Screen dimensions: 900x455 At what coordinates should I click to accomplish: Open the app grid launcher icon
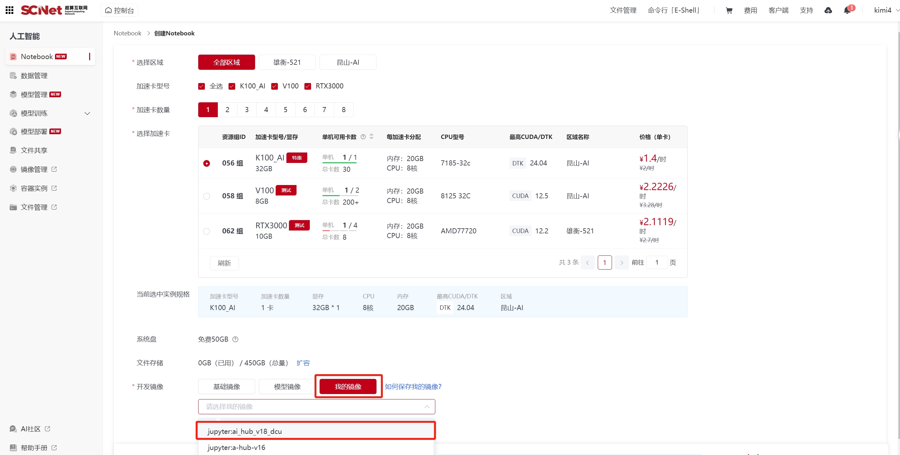click(x=9, y=10)
